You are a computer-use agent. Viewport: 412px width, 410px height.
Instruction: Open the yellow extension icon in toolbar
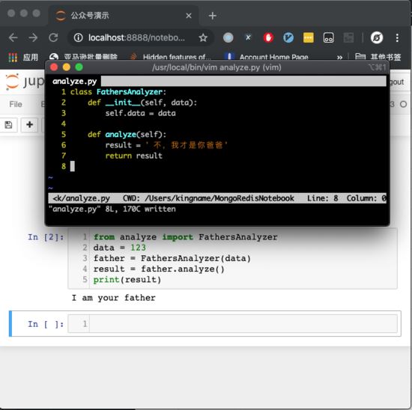pos(308,38)
